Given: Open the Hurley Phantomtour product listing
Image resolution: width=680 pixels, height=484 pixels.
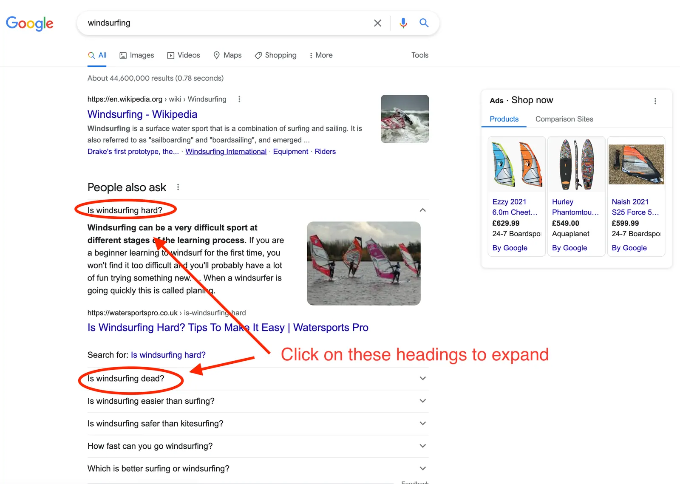Looking at the screenshot, I should pyautogui.click(x=575, y=207).
